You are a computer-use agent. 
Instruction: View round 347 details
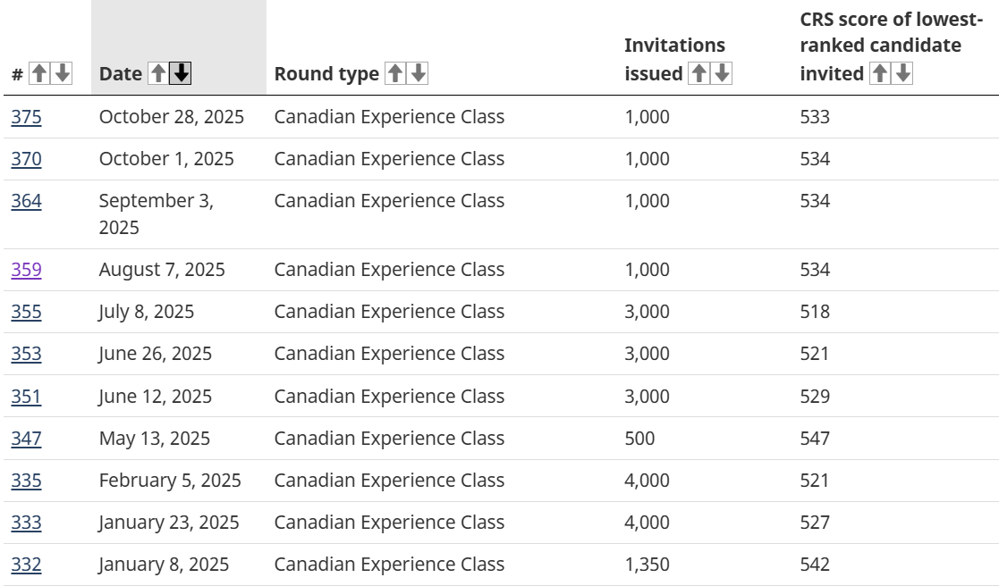pos(26,439)
